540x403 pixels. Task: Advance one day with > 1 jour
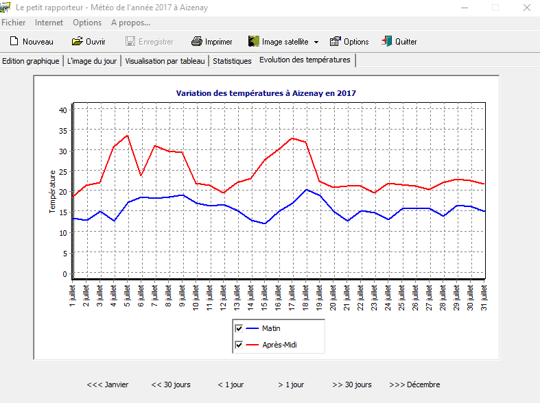[x=291, y=384]
